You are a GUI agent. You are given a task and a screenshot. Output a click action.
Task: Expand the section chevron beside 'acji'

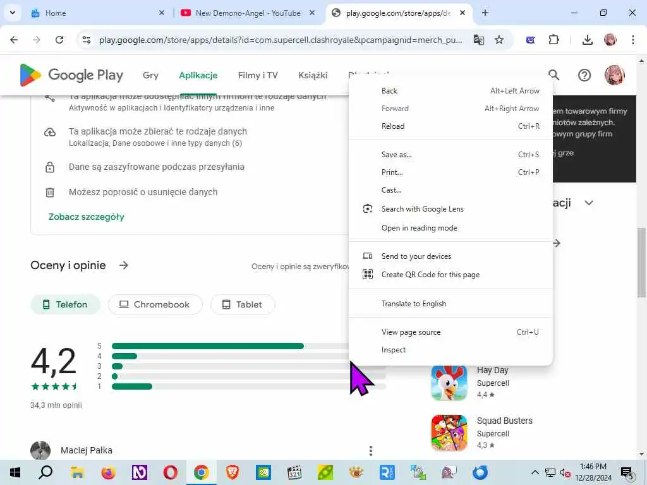coord(589,203)
